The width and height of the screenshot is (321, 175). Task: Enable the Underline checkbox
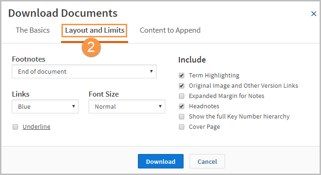15,127
